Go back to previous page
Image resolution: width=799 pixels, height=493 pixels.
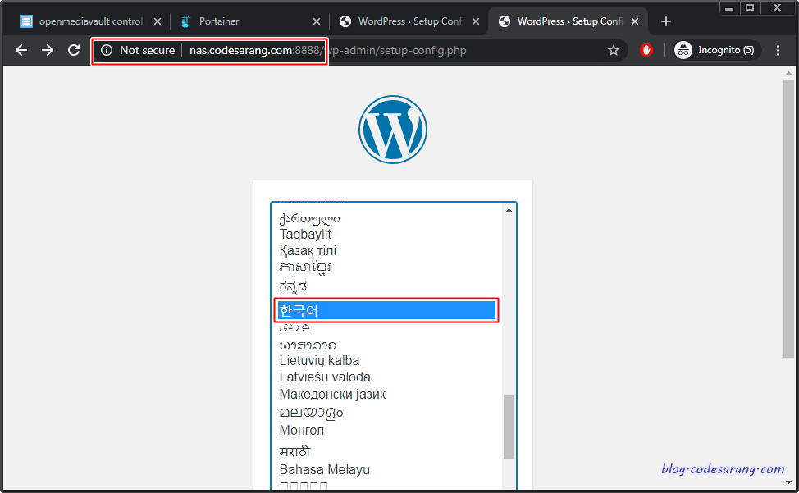(x=21, y=50)
